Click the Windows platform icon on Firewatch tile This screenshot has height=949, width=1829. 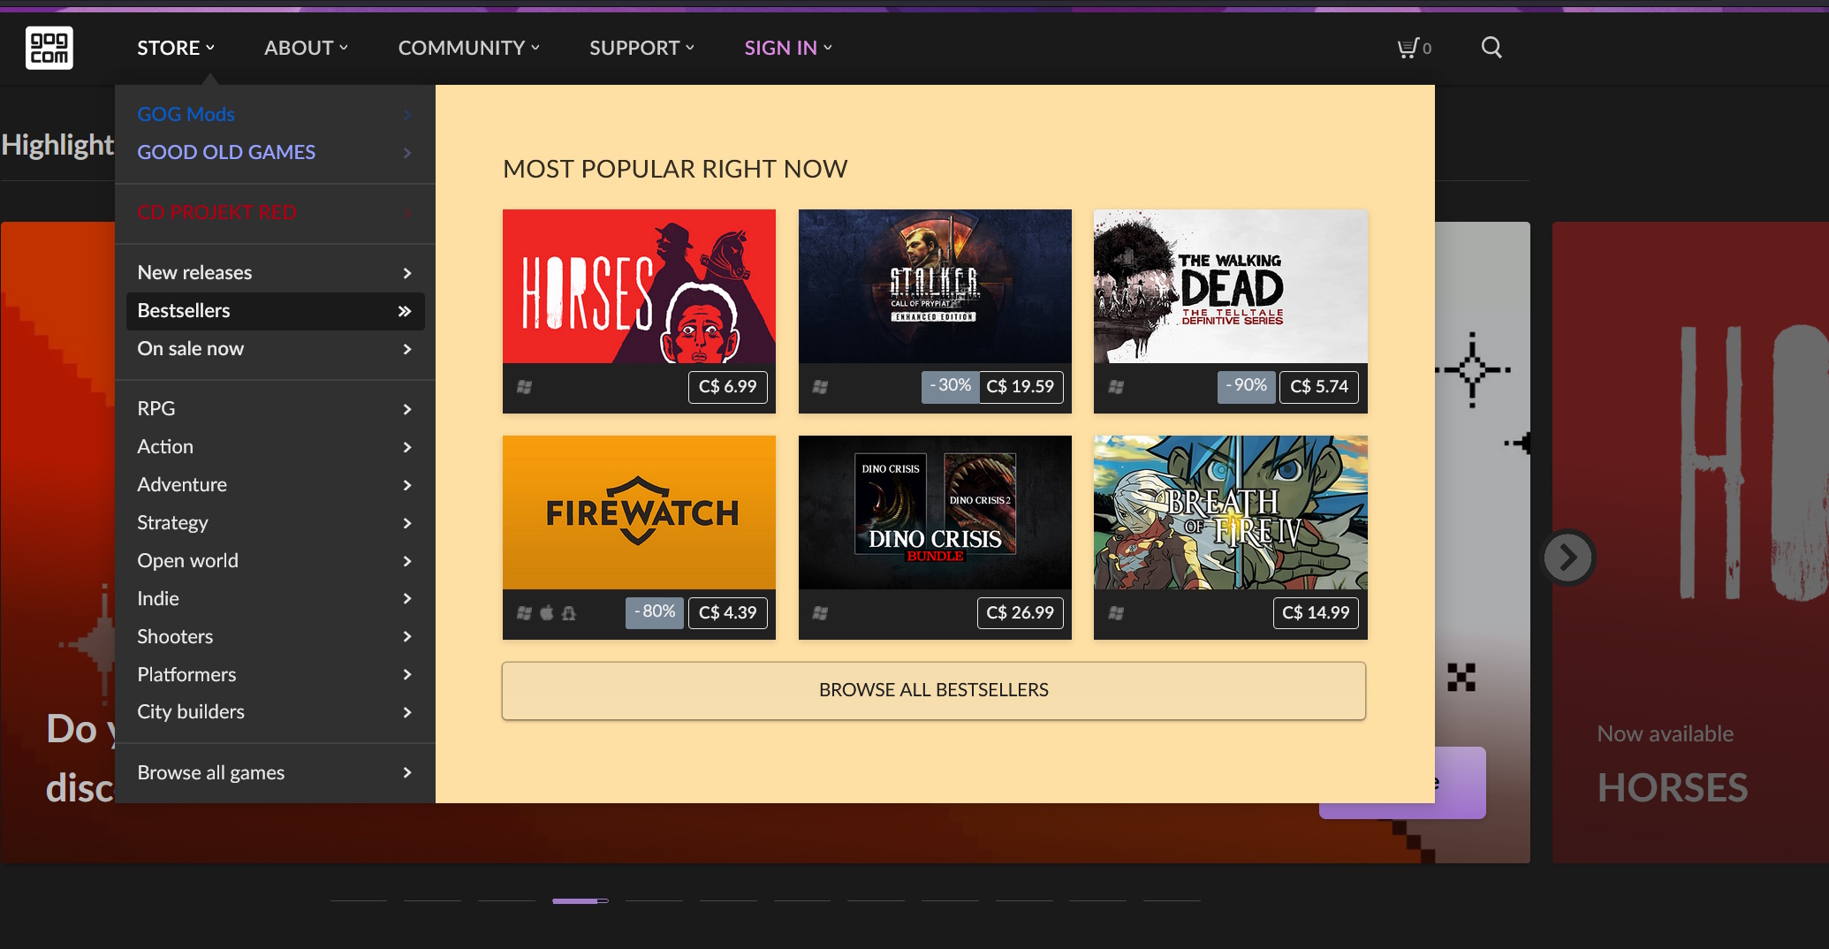523,611
